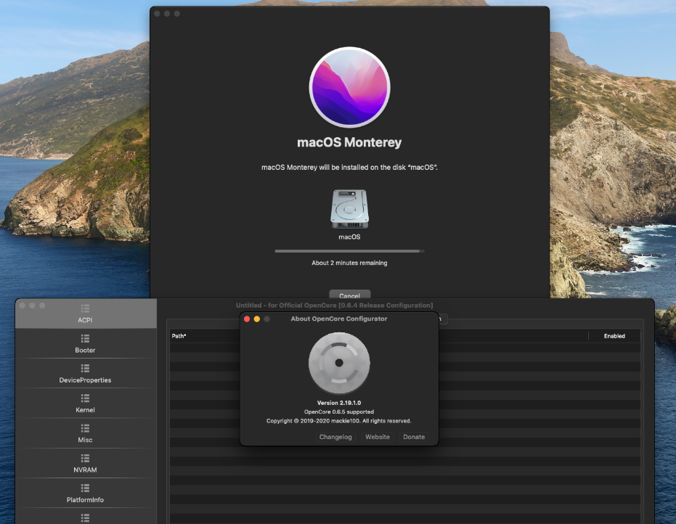Click 'About 2 minutes remaining' text
Image resolution: width=676 pixels, height=524 pixels.
[350, 263]
